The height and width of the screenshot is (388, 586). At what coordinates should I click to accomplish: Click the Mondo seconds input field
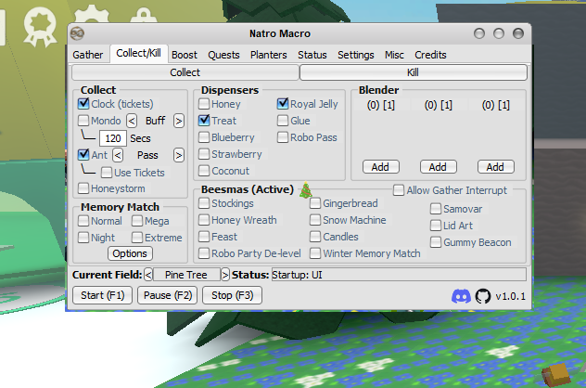(114, 138)
